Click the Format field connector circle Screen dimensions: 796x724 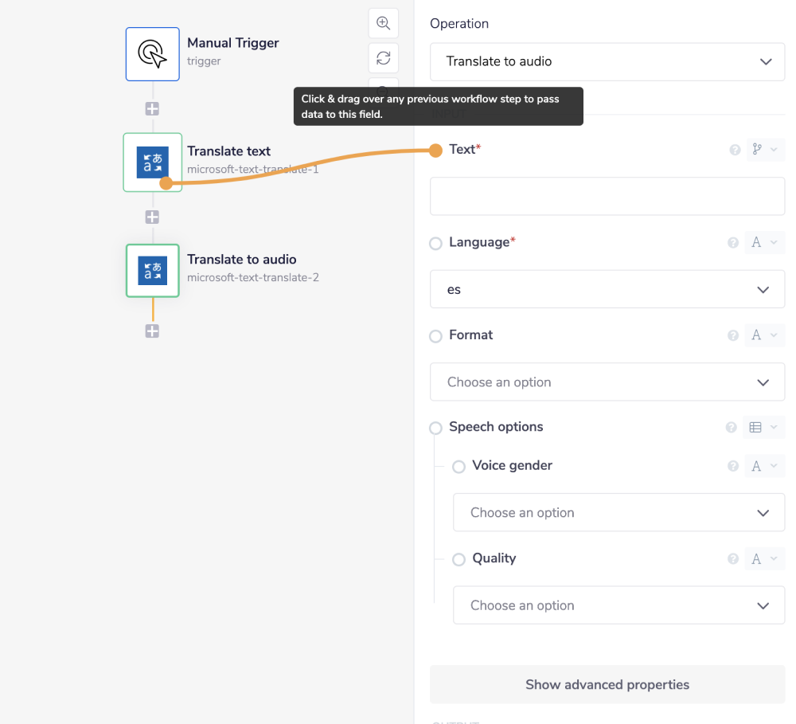pyautogui.click(x=435, y=336)
